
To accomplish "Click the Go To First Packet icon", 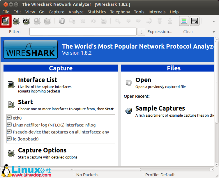I will point(160,21).
